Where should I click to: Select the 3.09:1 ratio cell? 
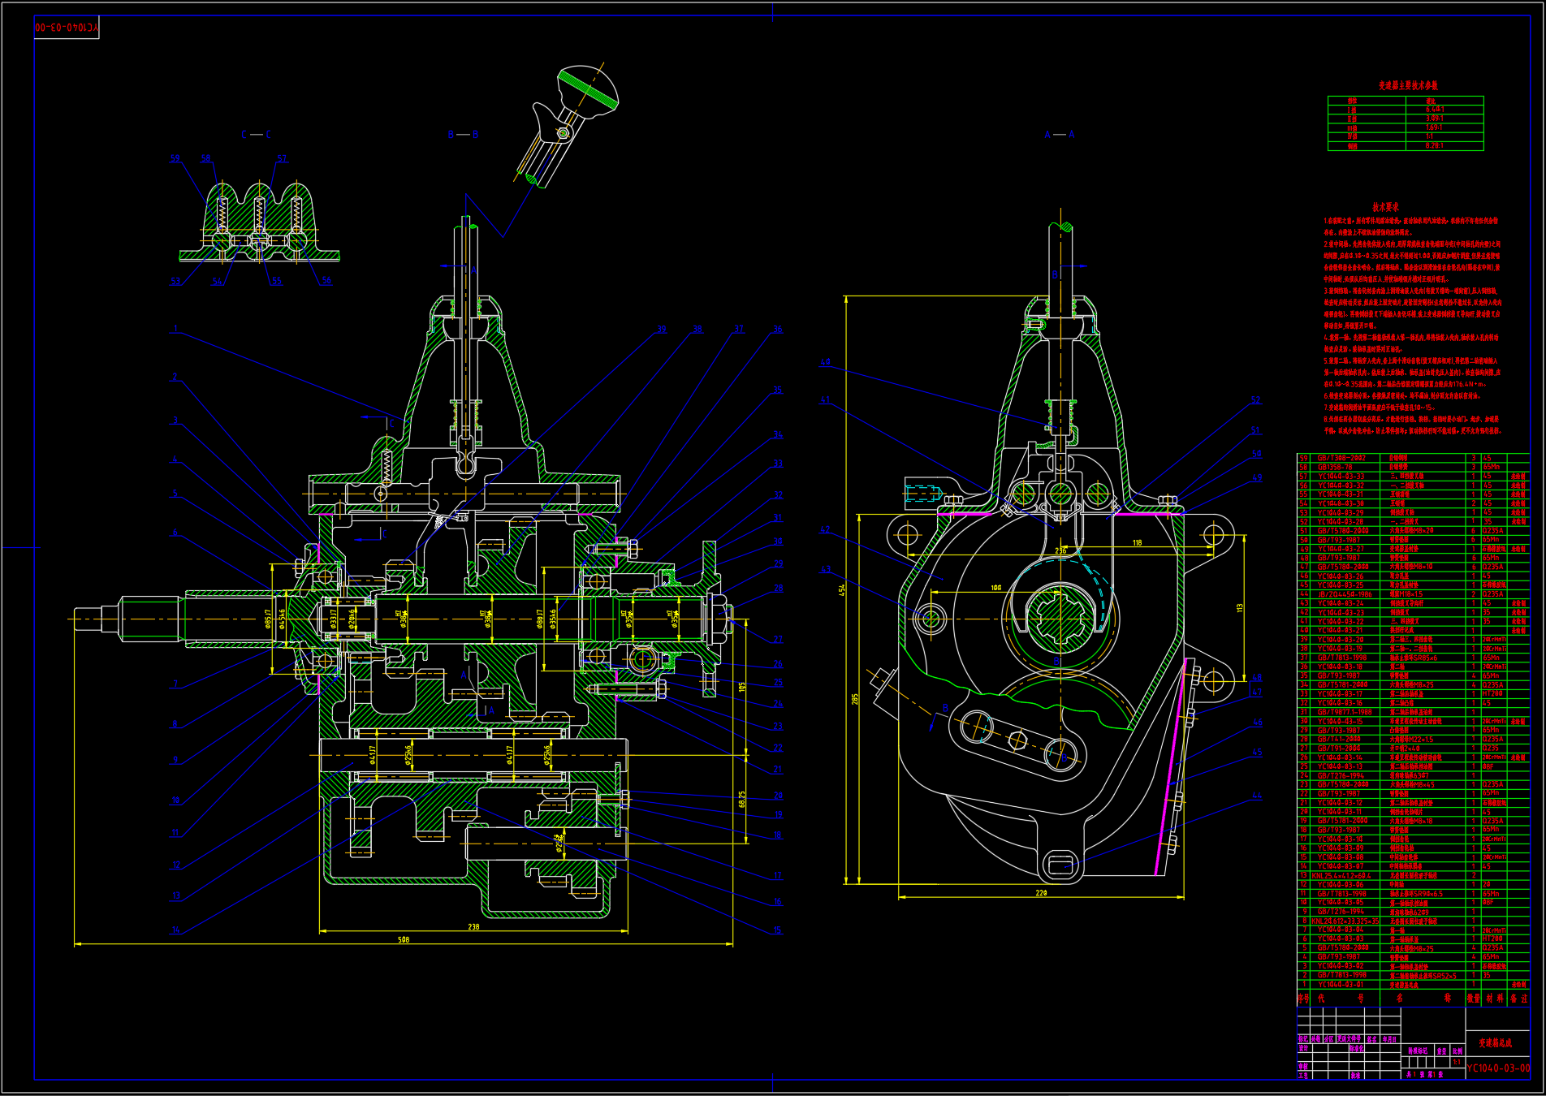coord(1435,119)
